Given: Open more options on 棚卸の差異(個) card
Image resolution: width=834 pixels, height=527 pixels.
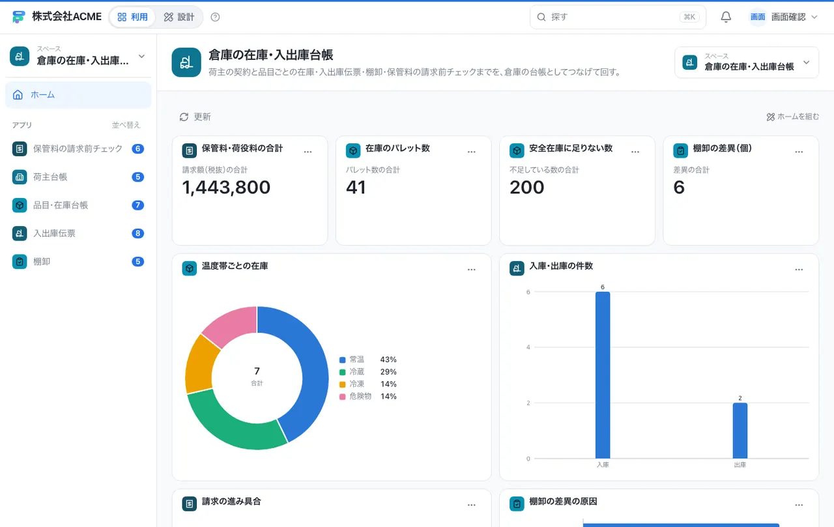Looking at the screenshot, I should 799,151.
